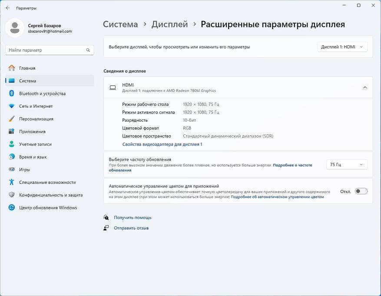Click the Home house icon in the sidebar

[x=11, y=68]
